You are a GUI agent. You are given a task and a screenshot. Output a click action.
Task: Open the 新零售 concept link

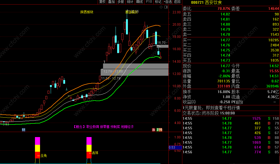tap(105, 127)
